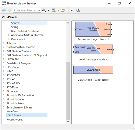Expand the RTE-Drive library
The width and height of the screenshot is (135, 130).
point(4,87)
